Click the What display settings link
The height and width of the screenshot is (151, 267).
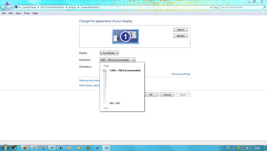[x=90, y=85]
